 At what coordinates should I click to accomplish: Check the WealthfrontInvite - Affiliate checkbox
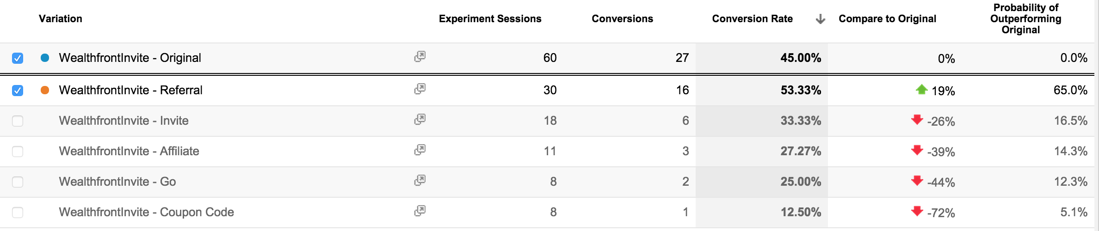[18, 152]
